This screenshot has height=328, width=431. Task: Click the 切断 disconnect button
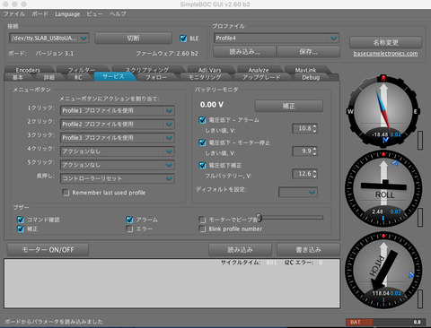[134, 38]
